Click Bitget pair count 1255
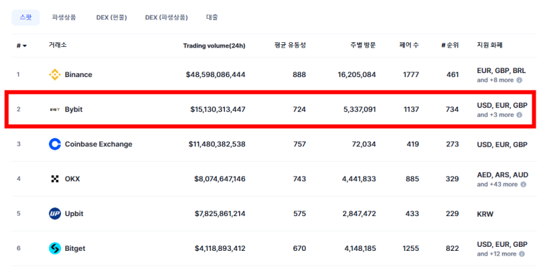Image resolution: width=537 pixels, height=271 pixels. (411, 248)
